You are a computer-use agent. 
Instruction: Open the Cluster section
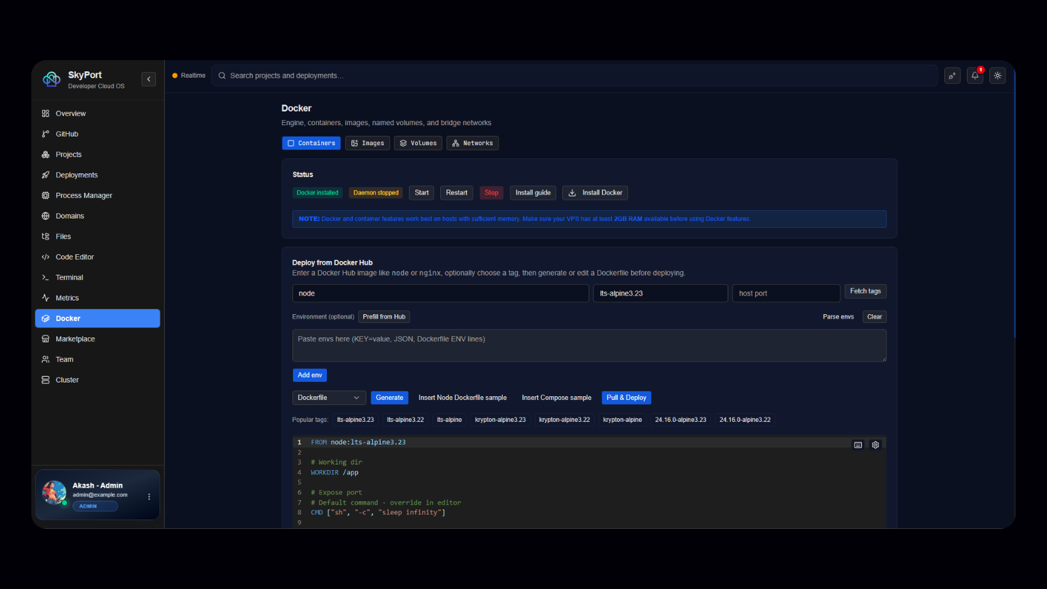pyautogui.click(x=98, y=380)
